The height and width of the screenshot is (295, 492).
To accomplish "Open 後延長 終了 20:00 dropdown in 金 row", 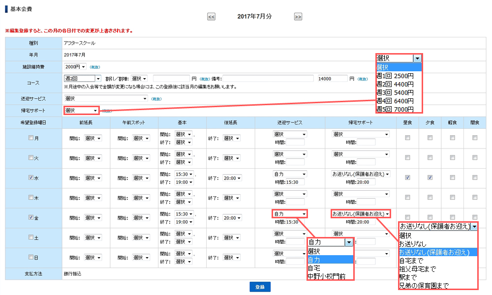I will [232, 218].
